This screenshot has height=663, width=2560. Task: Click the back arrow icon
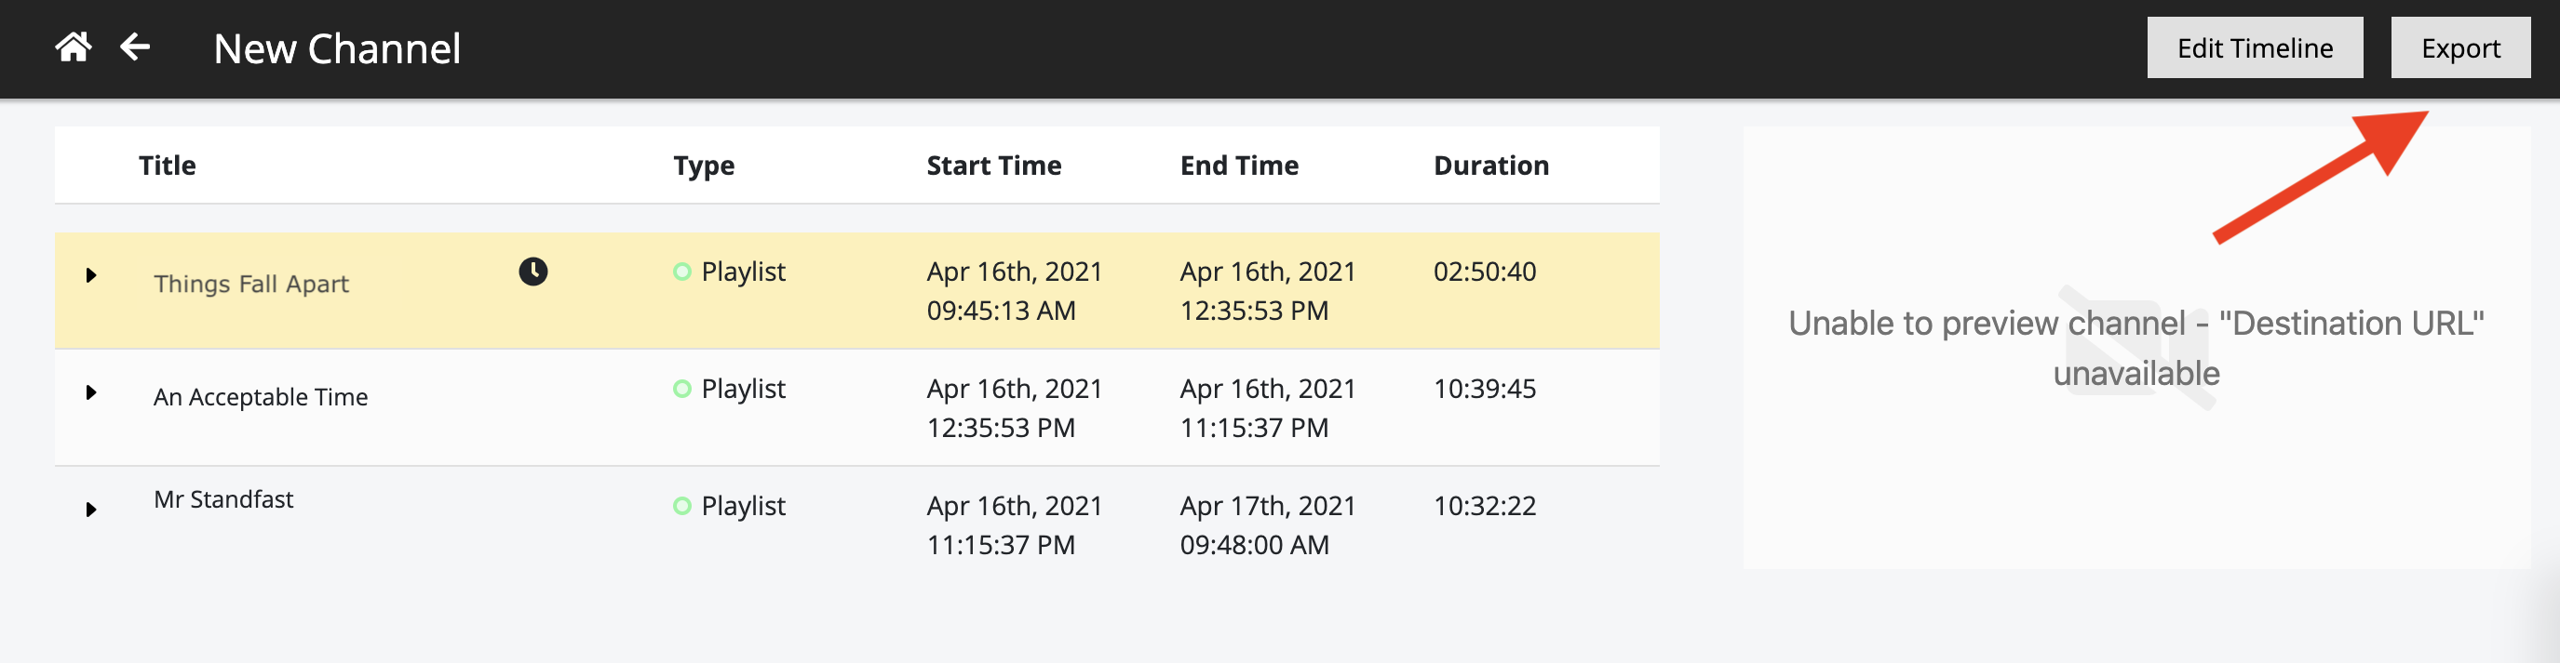(135, 46)
